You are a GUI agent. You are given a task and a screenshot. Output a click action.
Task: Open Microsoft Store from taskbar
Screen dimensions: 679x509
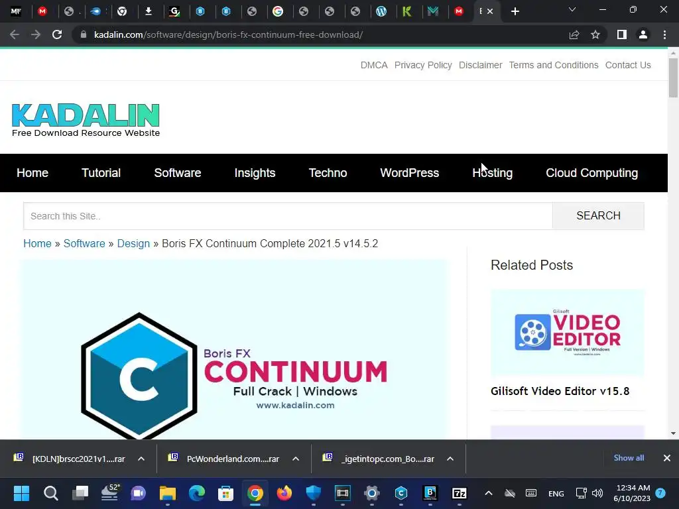pyautogui.click(x=225, y=493)
